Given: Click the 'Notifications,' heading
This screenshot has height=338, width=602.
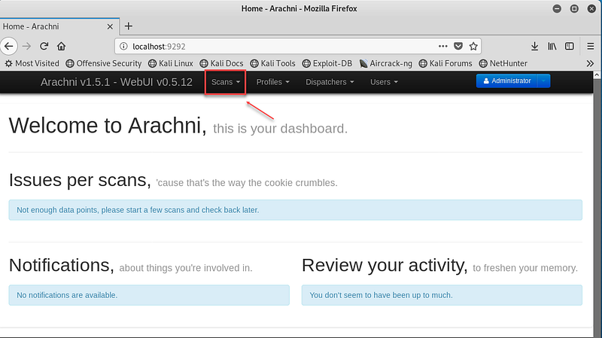Looking at the screenshot, I should coord(62,266).
